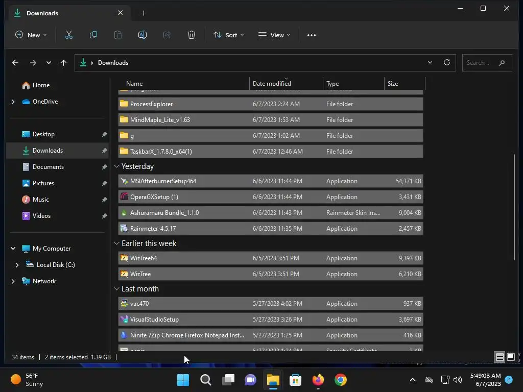Collapse the Yesterday group
Screen dimensions: 523x392
[x=116, y=166]
